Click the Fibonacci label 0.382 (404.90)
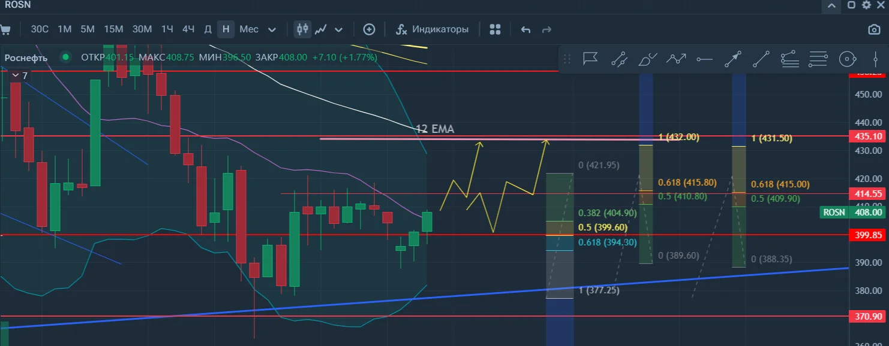 coord(607,213)
